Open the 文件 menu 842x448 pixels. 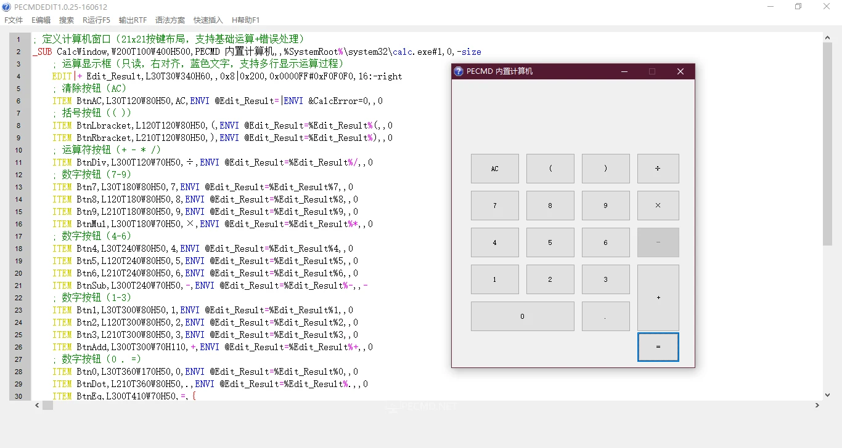[x=13, y=20]
